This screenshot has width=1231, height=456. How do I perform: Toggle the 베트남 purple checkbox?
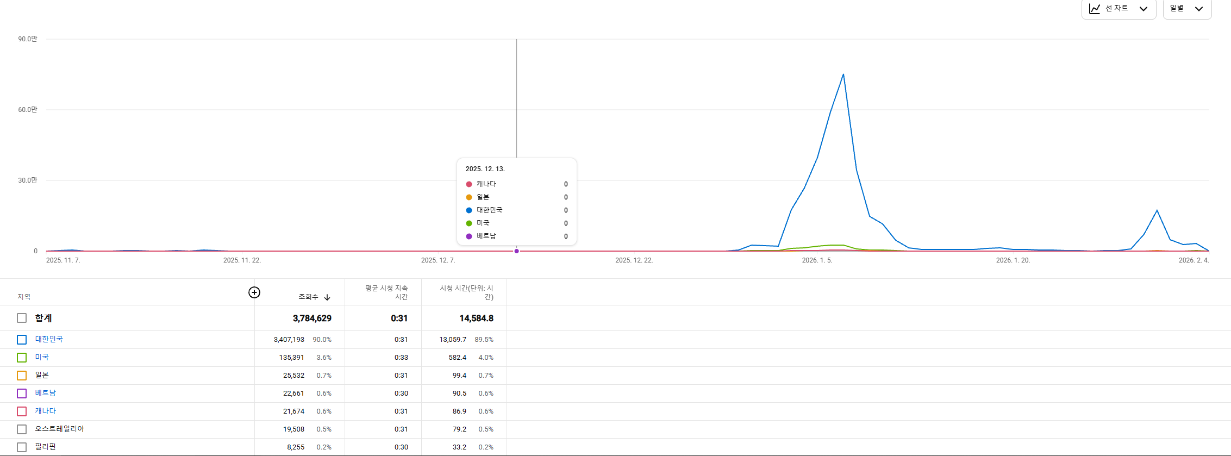pos(22,393)
